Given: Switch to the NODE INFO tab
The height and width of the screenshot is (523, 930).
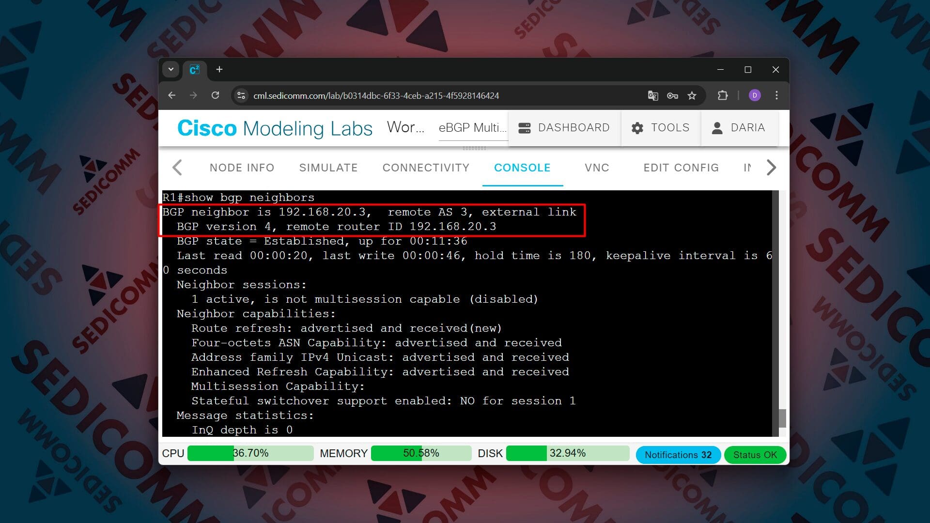Looking at the screenshot, I should pyautogui.click(x=242, y=168).
